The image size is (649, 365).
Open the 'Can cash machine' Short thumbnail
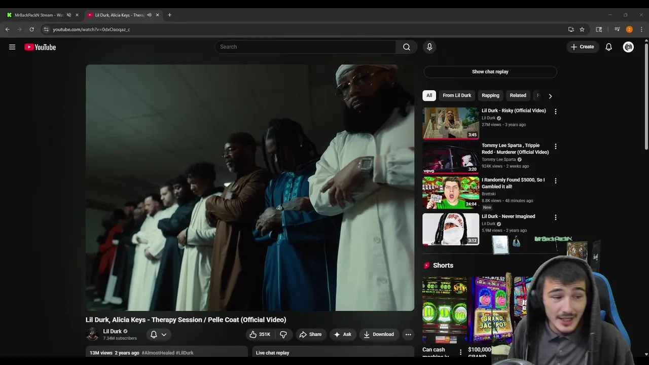coord(445,310)
